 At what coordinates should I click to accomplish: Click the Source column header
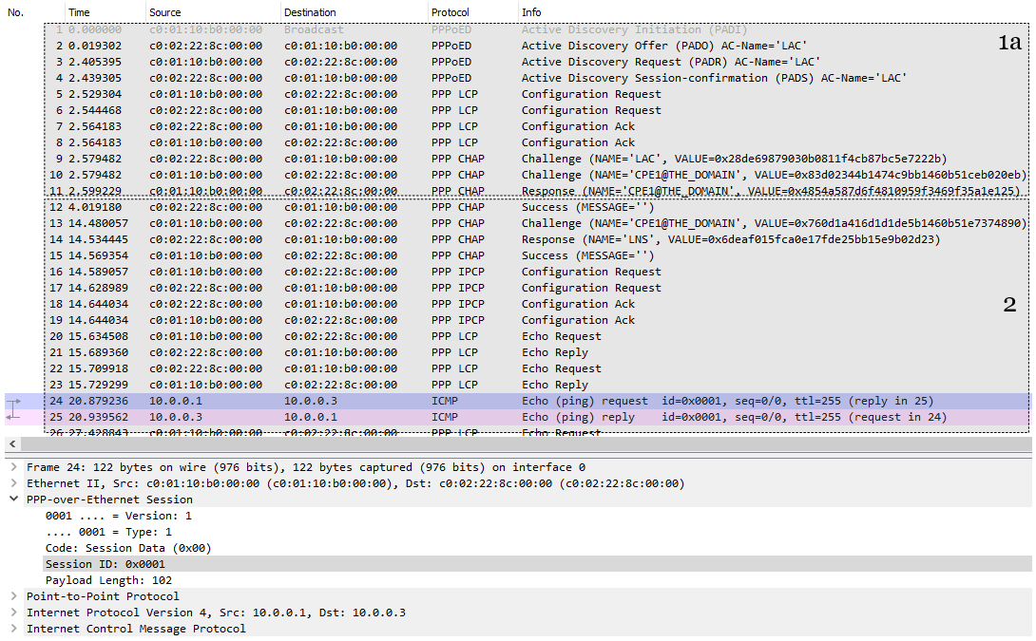pos(165,12)
